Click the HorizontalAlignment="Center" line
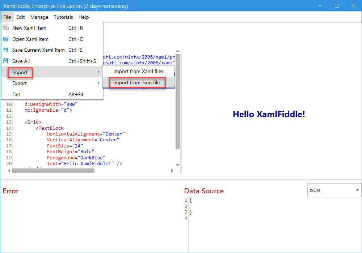362x253 pixels. [x=86, y=134]
